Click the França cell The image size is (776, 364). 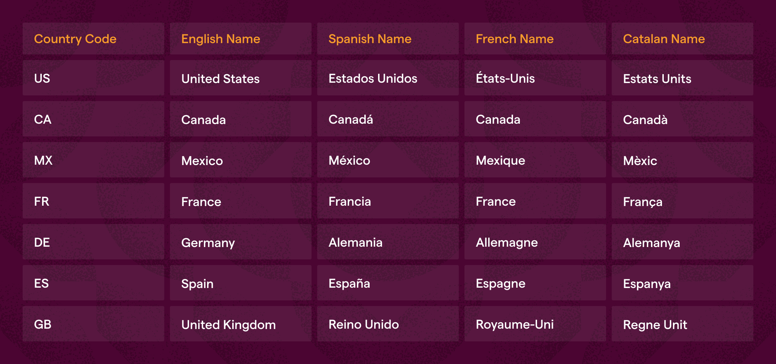[683, 201]
